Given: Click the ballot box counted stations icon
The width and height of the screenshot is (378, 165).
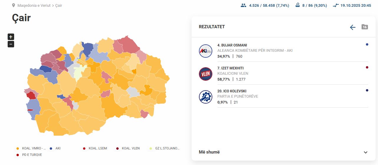Looking at the screenshot, I should pyautogui.click(x=298, y=5).
